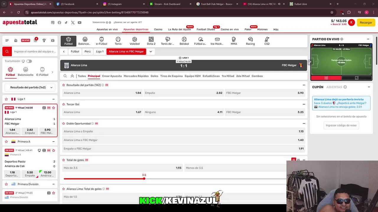Favorite Liga 1 league with its star

pyautogui.click(x=6, y=99)
